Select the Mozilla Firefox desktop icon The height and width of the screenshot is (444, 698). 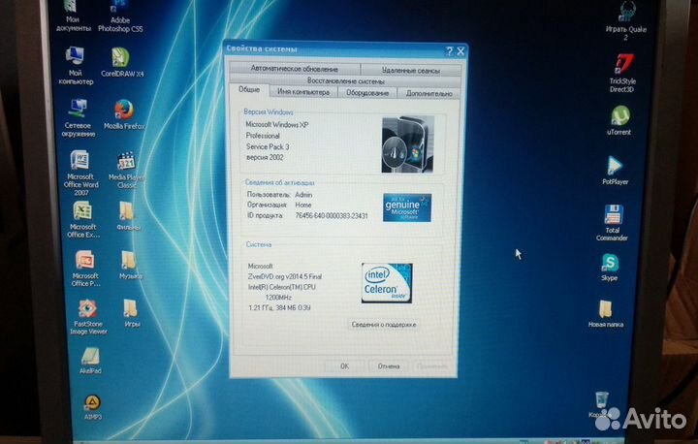click(x=123, y=110)
